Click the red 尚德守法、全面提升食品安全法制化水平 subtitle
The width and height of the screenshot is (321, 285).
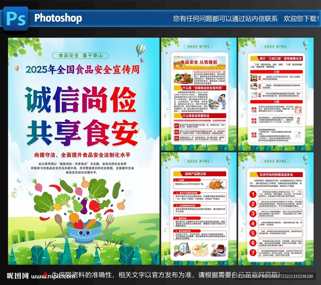coord(82,155)
